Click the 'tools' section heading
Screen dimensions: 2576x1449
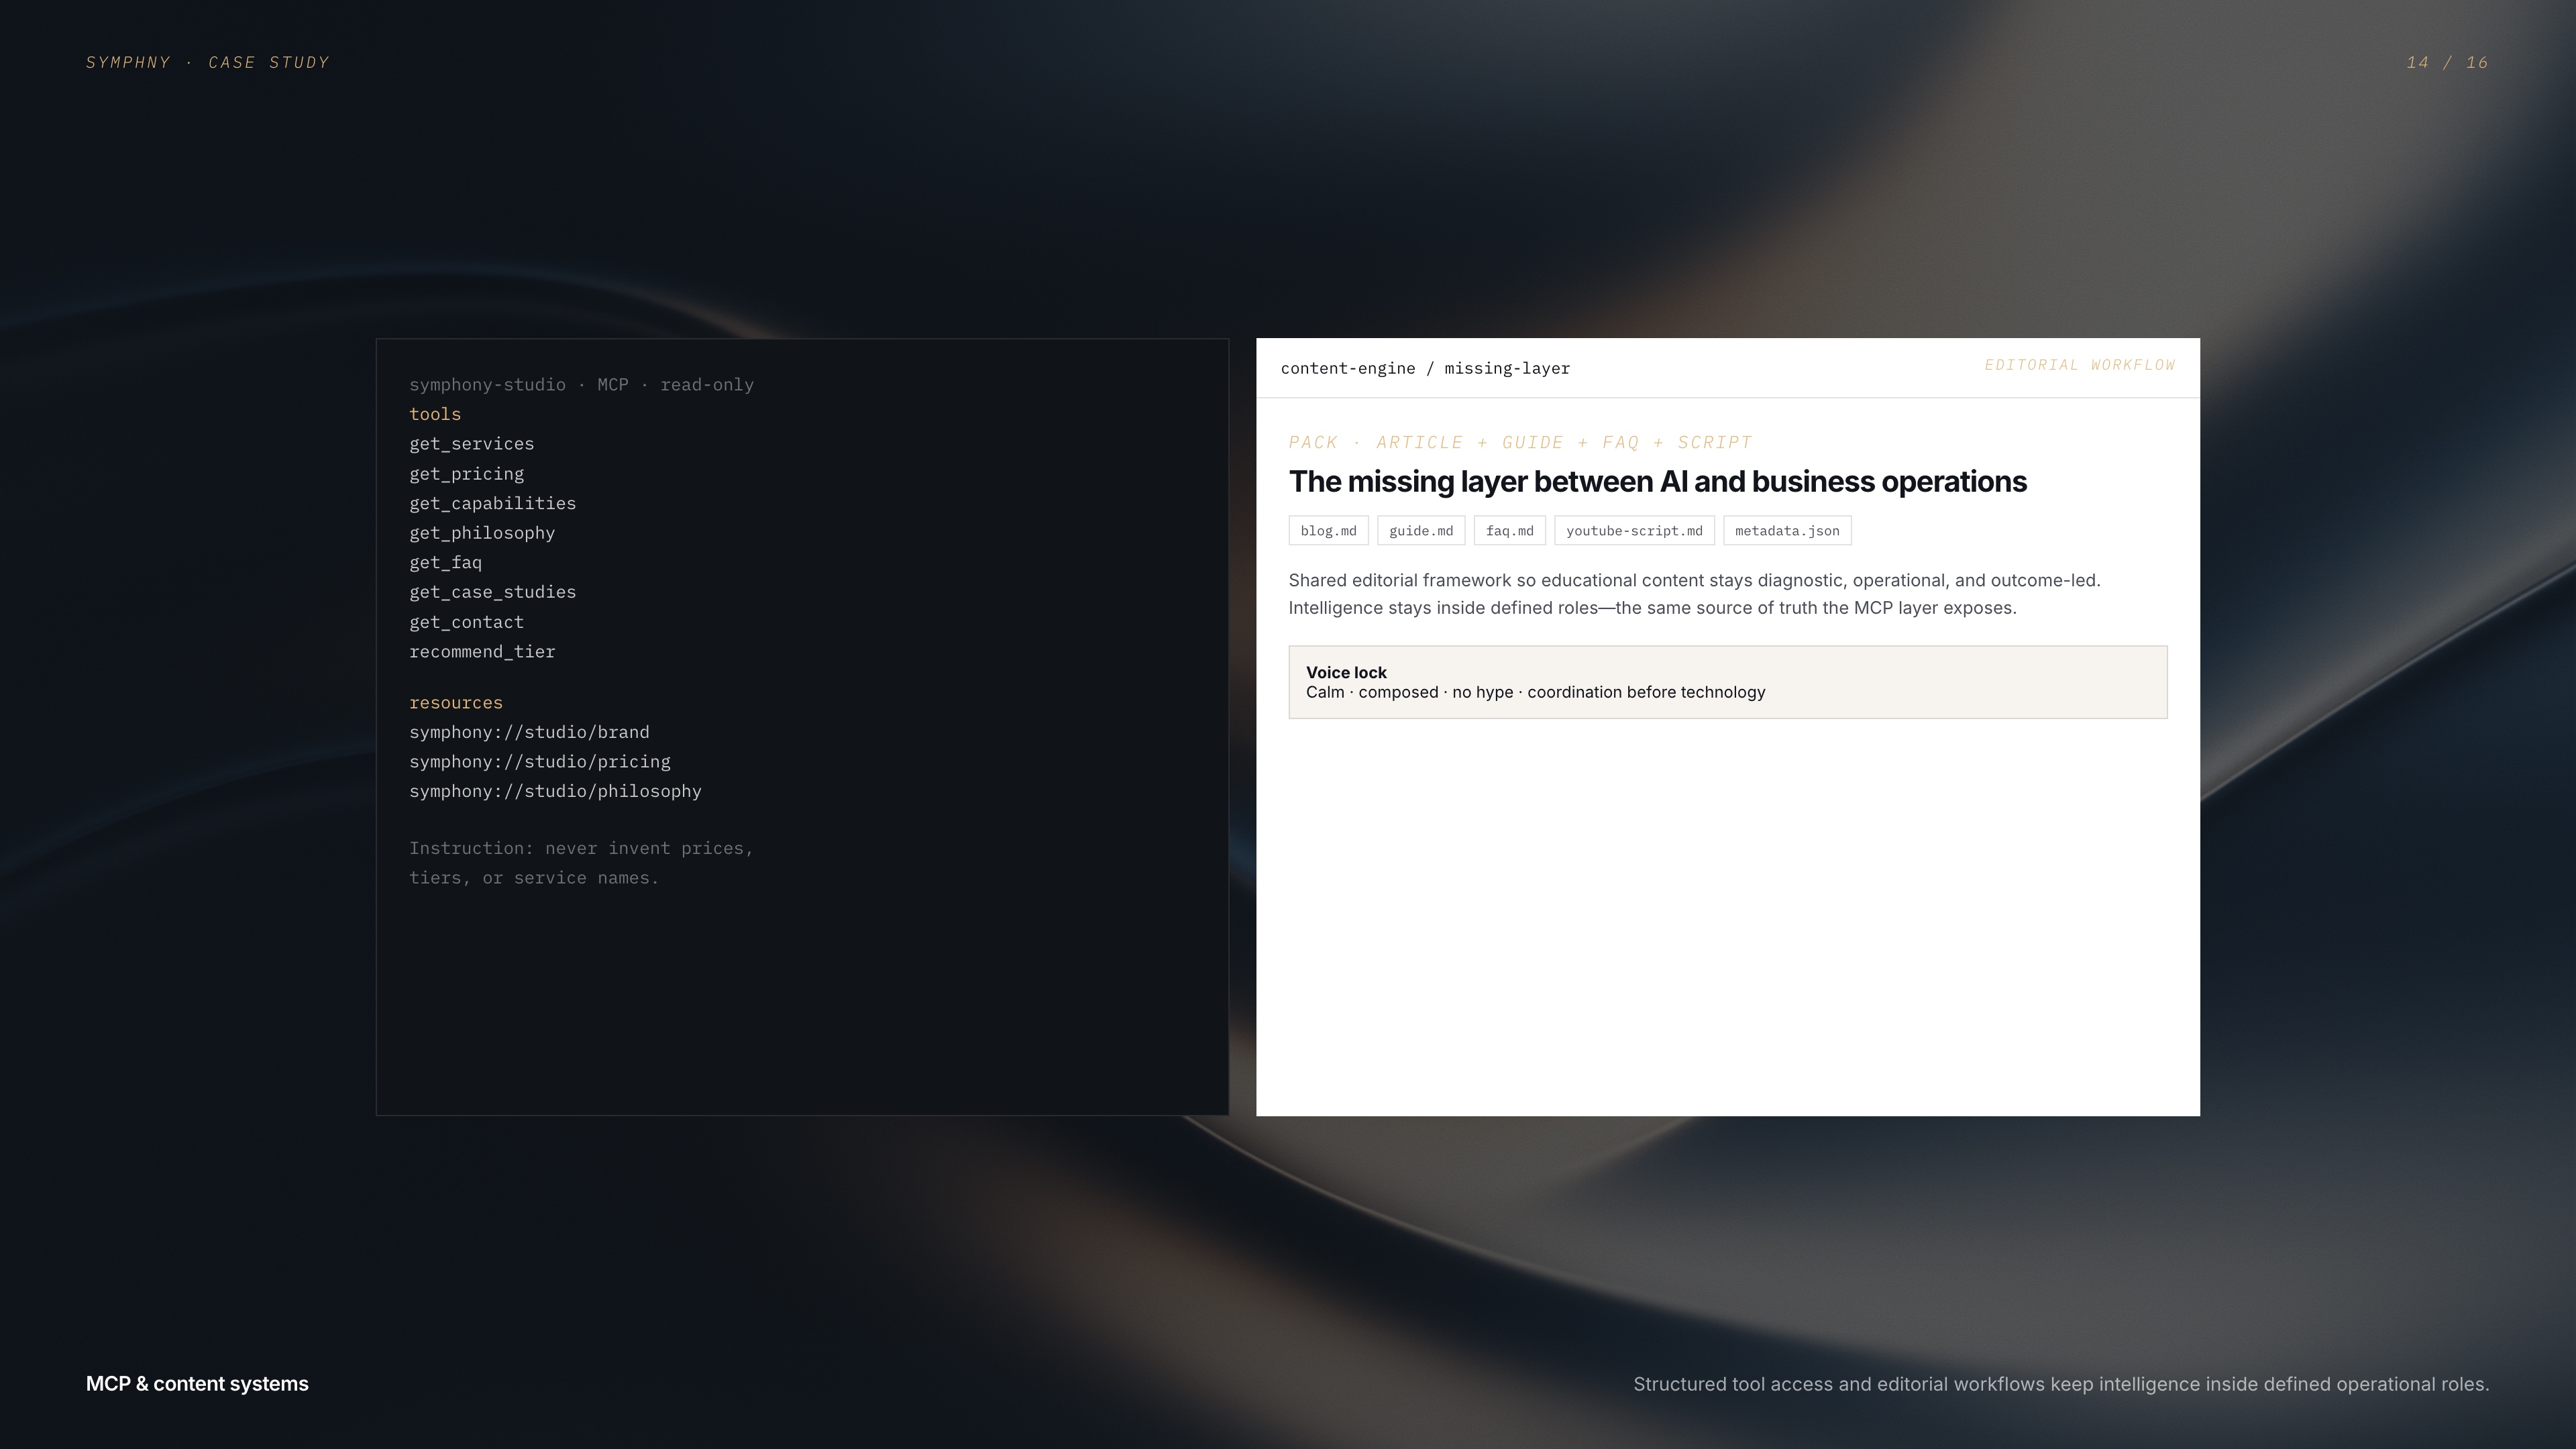[x=435, y=414]
